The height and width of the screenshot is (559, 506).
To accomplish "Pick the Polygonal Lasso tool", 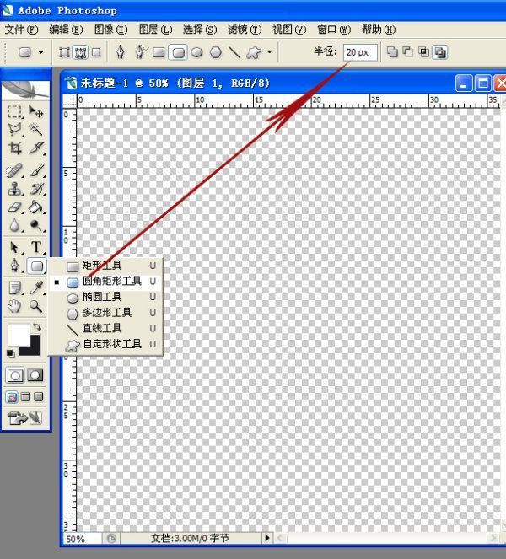I will (14, 129).
